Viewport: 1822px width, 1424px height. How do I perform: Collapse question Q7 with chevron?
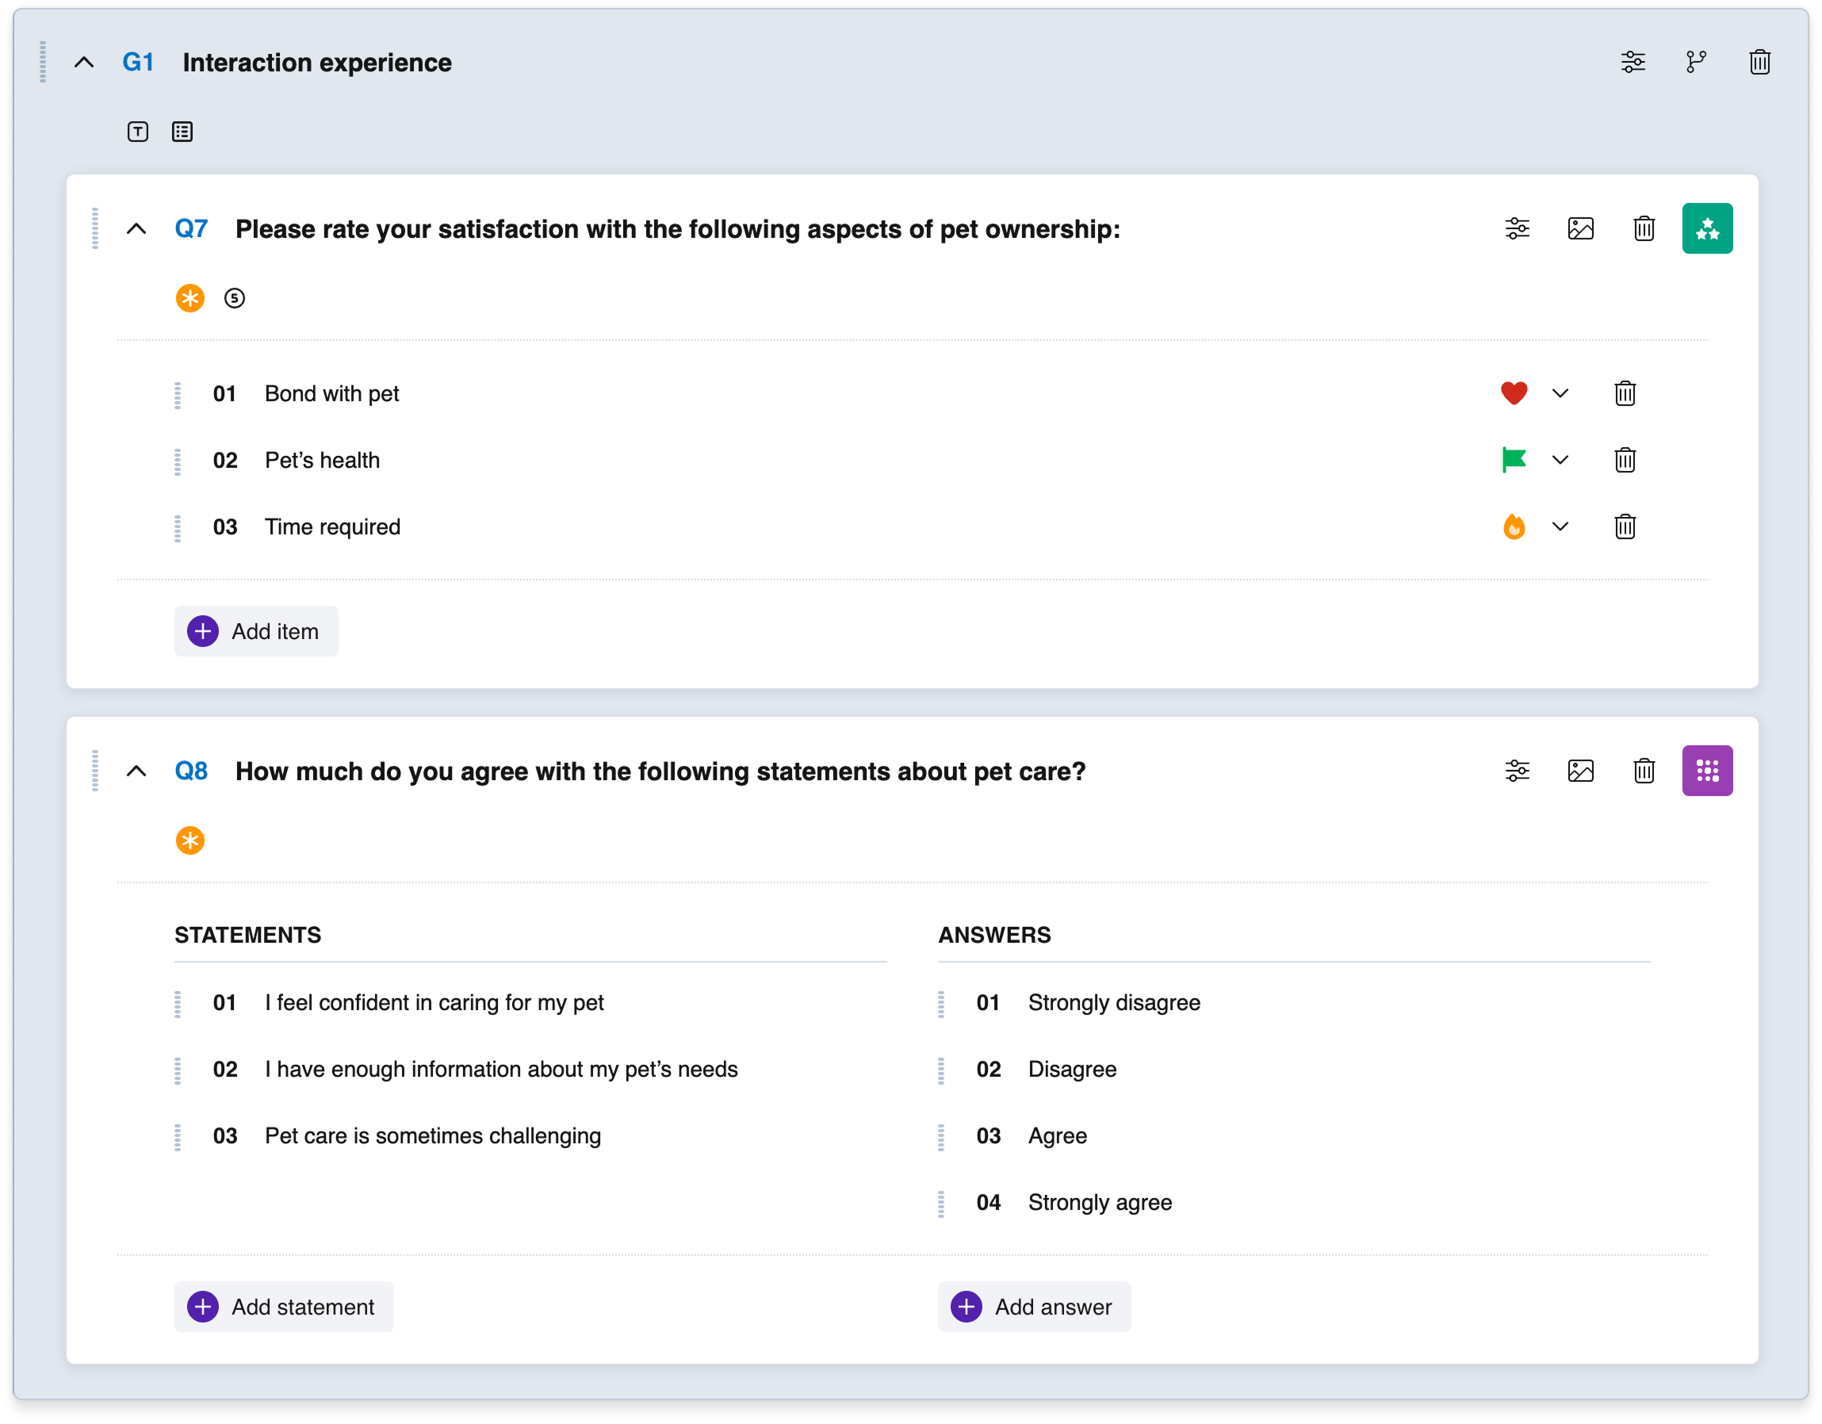pos(136,228)
